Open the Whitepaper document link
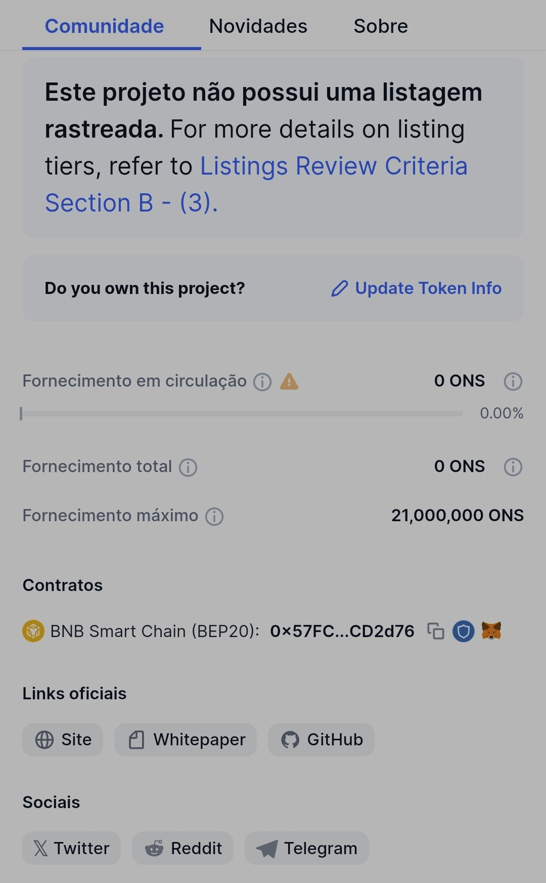The image size is (546, 883). tap(186, 740)
